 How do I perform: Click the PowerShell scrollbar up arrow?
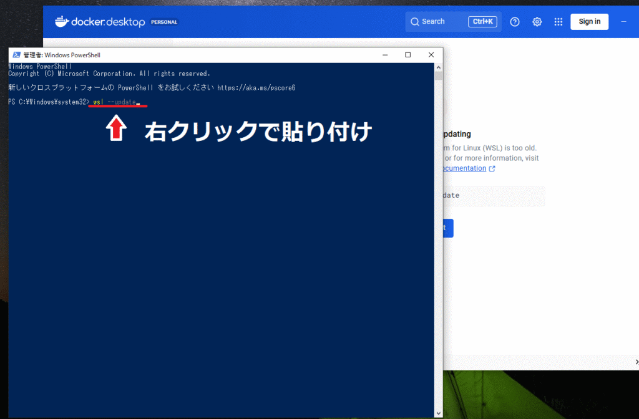439,67
